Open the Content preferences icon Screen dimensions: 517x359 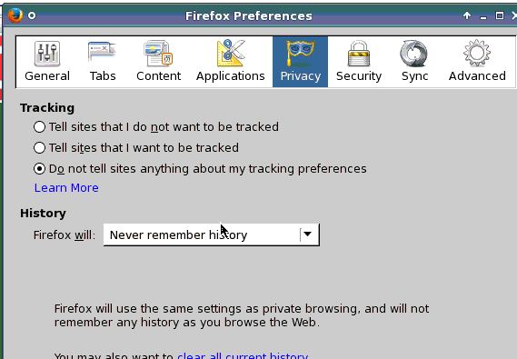tap(158, 53)
